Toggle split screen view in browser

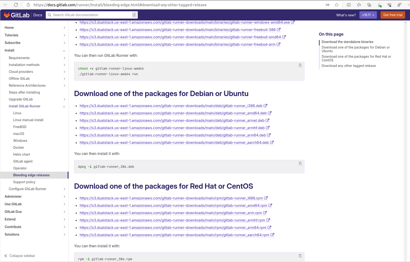(349, 5)
